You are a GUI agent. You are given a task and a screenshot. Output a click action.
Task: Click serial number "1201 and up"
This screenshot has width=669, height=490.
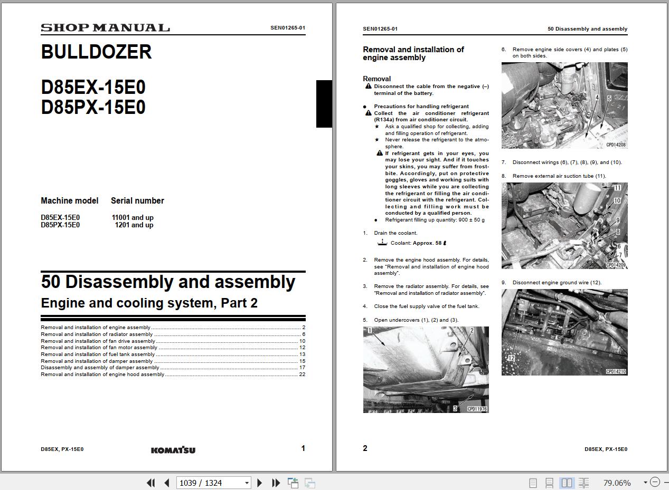(x=134, y=225)
